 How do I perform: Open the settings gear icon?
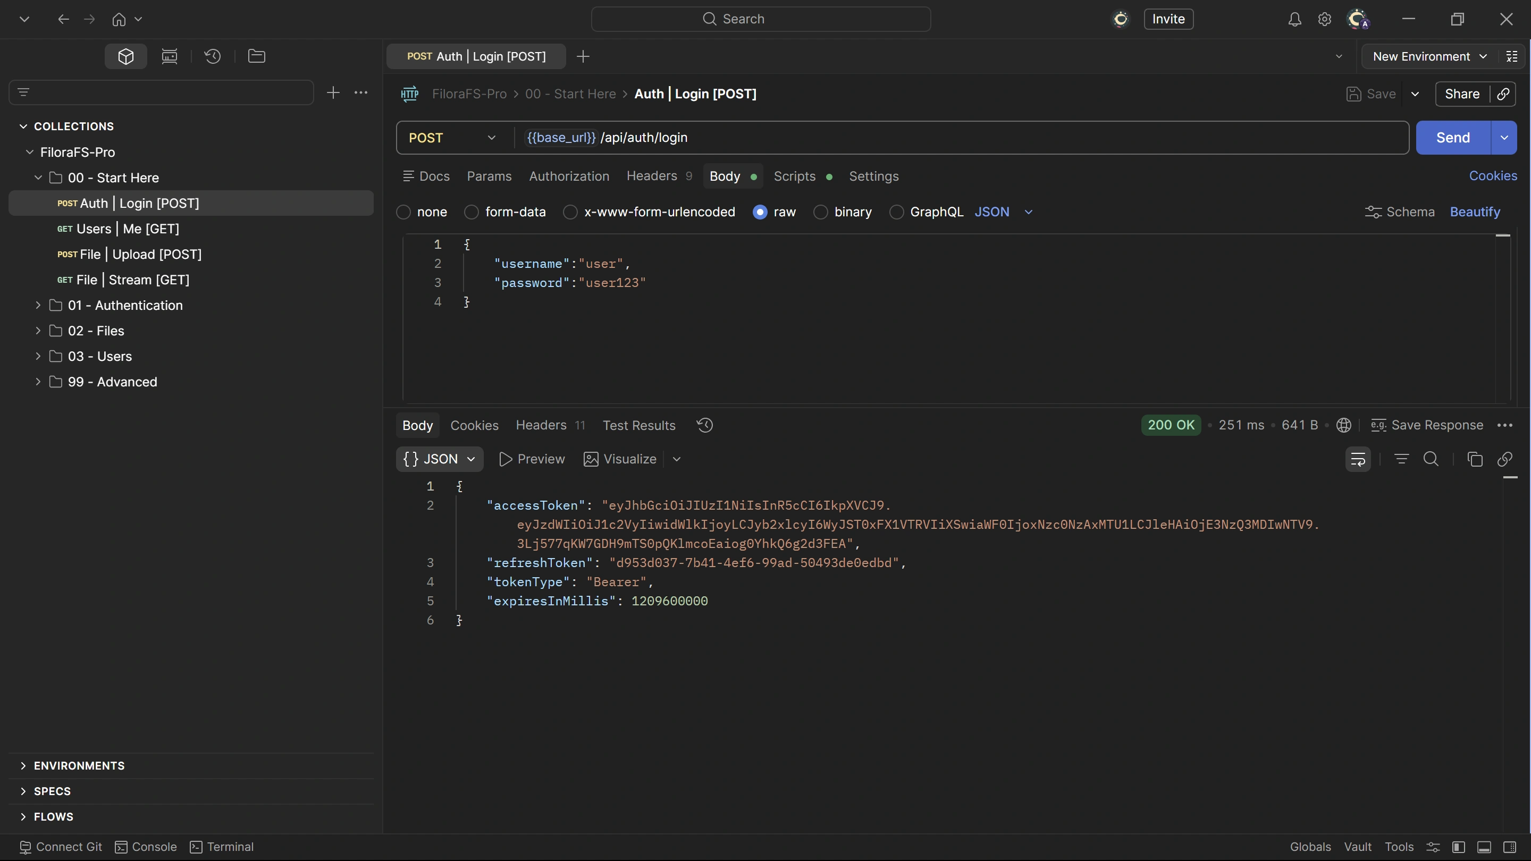pos(1324,19)
